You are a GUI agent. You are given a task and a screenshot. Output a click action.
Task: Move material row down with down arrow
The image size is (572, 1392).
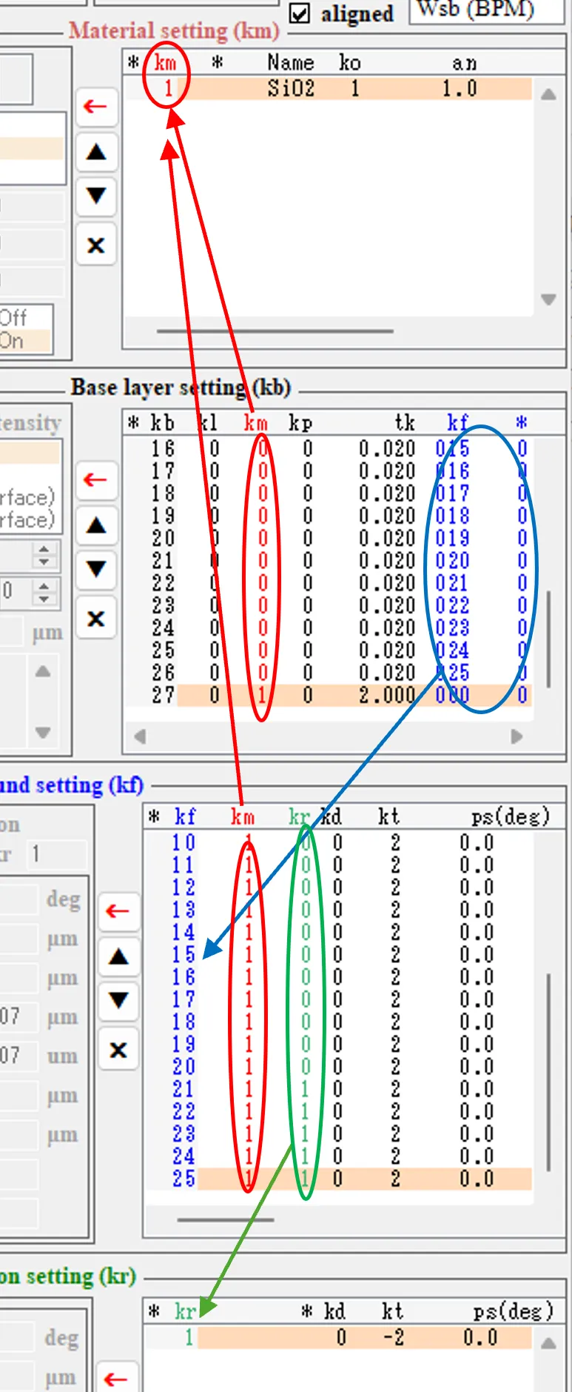point(95,196)
